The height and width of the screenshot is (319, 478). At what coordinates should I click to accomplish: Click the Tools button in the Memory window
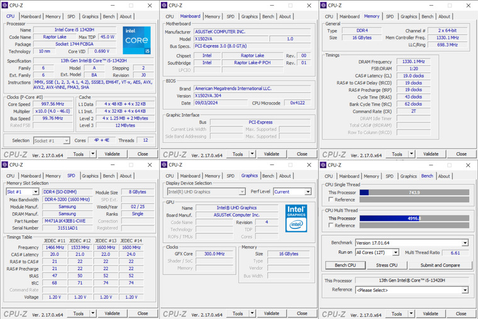pos(397,154)
